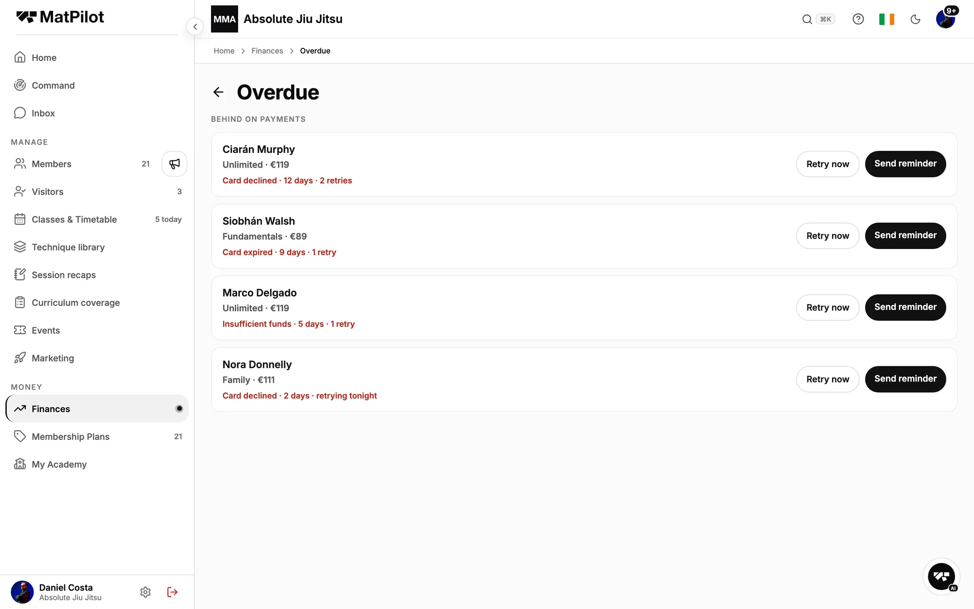Retry payment now for Nora Donnelly
Viewport: 974px width, 609px height.
[827, 379]
